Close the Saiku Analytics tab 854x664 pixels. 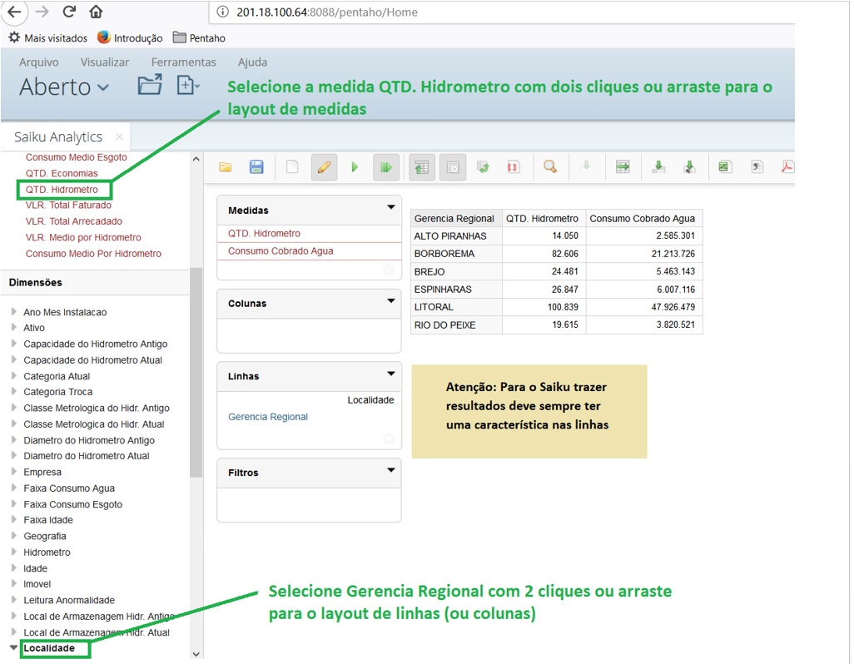119,136
